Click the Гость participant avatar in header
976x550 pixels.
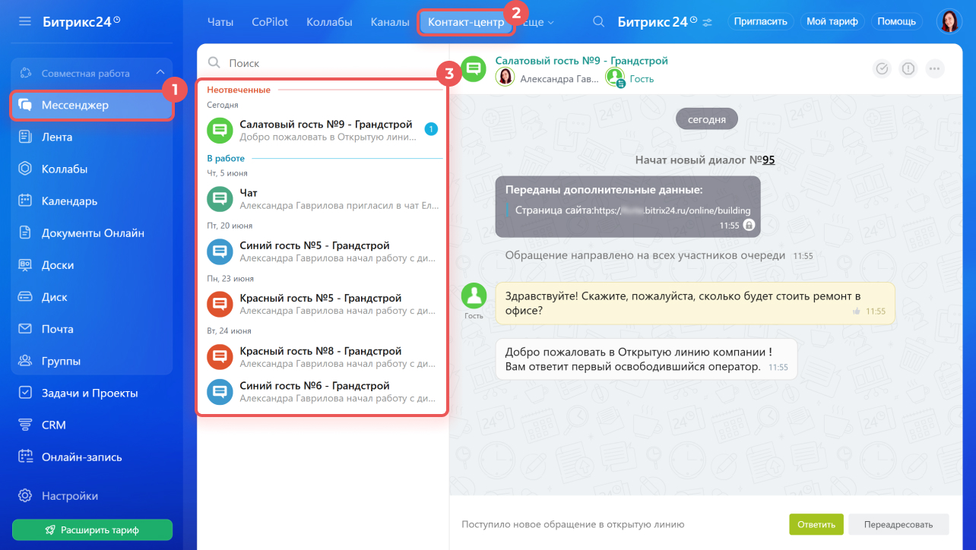615,77
